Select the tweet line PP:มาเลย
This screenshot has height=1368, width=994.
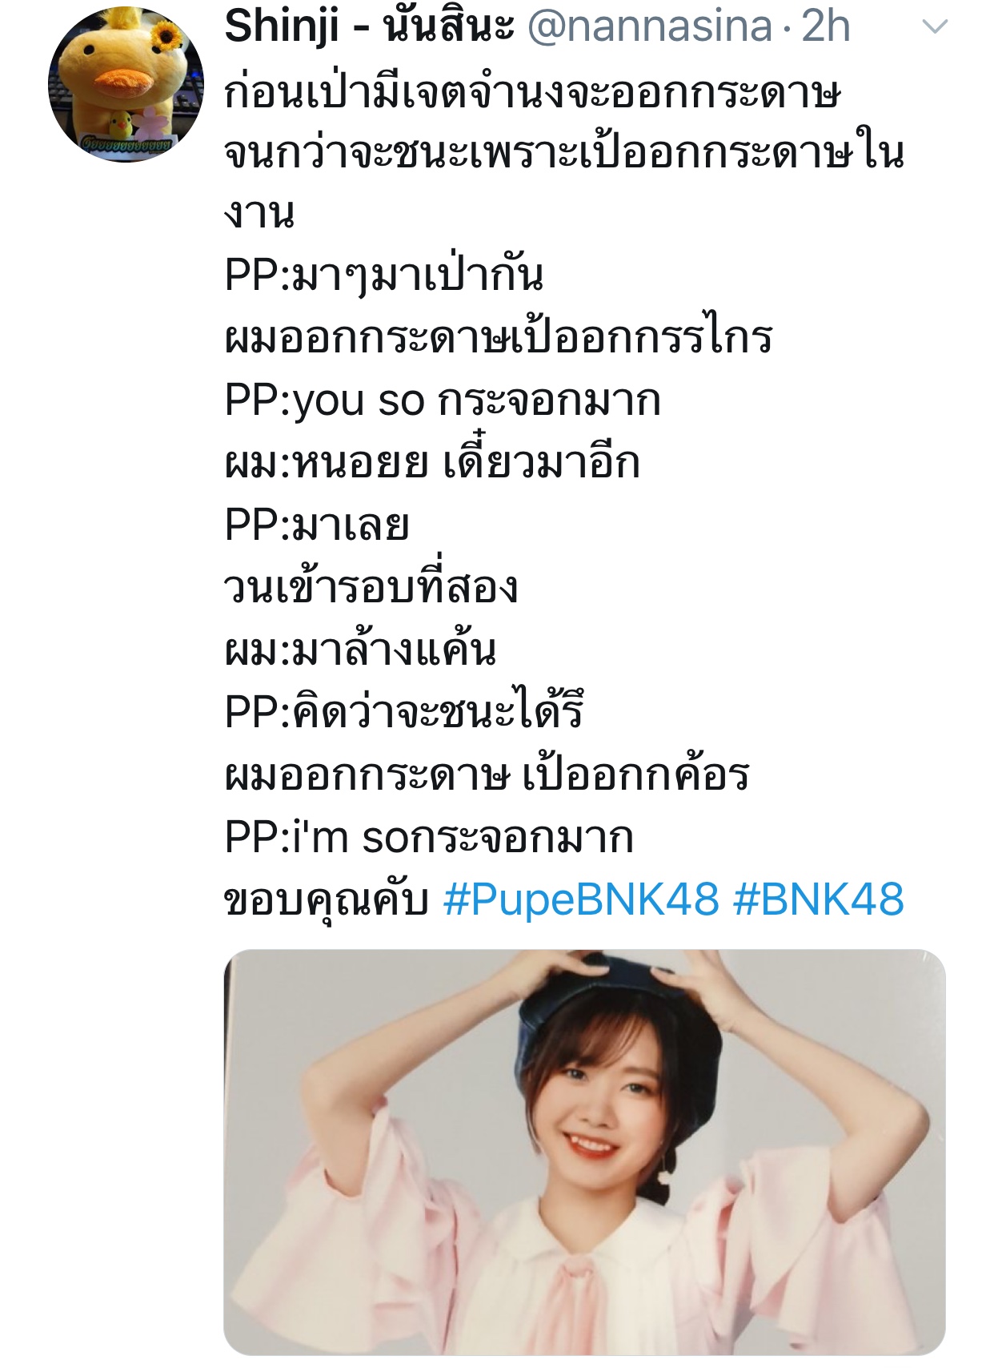[317, 525]
